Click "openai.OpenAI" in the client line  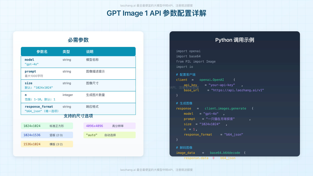coord(212,80)
